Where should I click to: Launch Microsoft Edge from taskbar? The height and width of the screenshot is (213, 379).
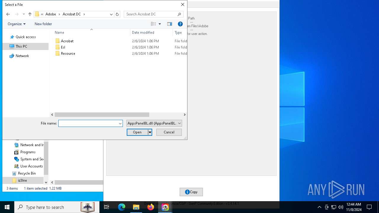pos(122,207)
